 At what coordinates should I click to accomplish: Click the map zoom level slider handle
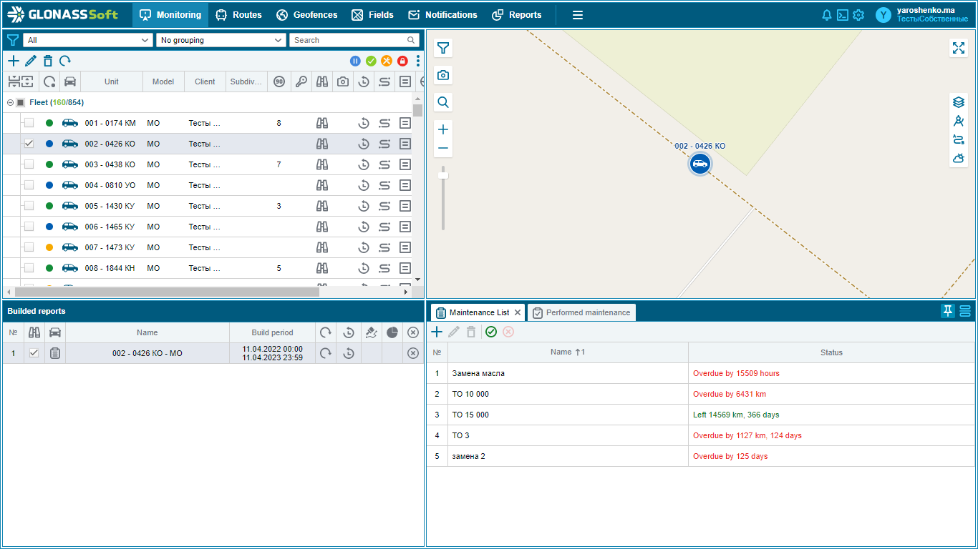(443, 175)
